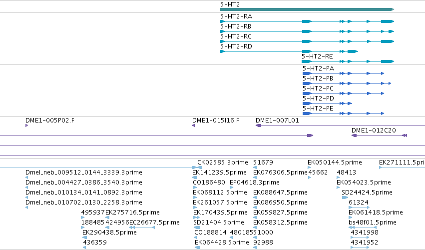
Task: Click the EK058312.5prime EST label
Action: click(x=280, y=223)
